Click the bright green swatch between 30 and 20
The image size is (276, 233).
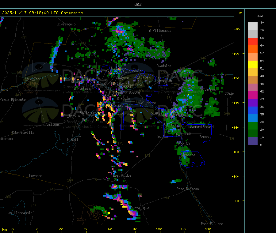point(253,126)
